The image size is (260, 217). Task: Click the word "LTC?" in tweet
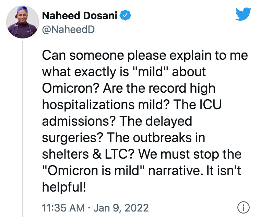(119, 154)
